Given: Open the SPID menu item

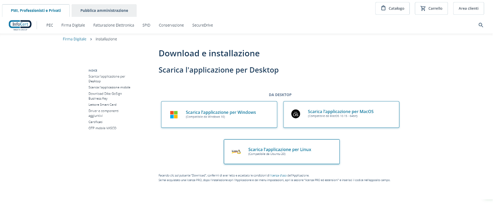Looking at the screenshot, I should click(146, 25).
